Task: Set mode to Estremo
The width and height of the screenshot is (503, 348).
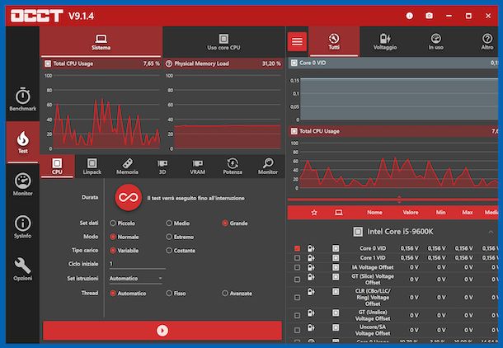Action: [180, 237]
